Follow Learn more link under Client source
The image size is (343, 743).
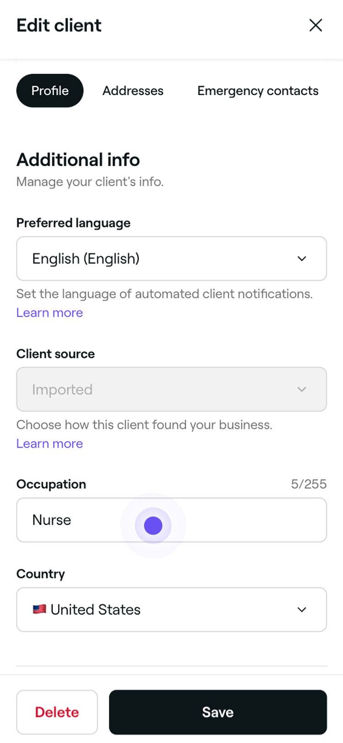[49, 443]
